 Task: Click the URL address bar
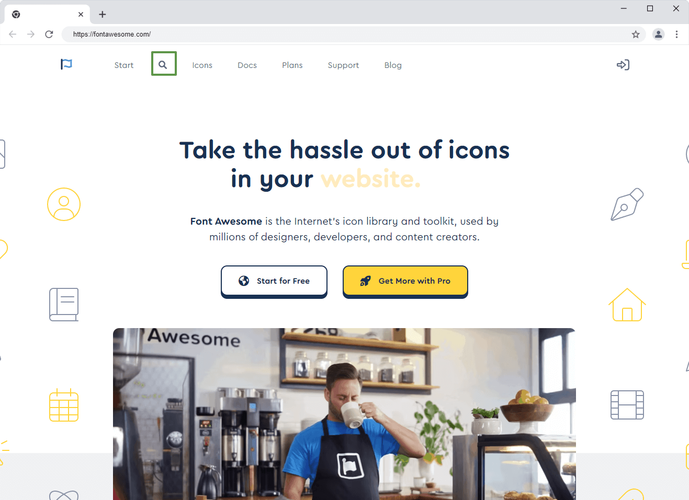345,34
